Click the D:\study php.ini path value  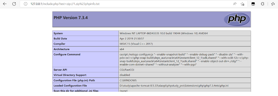point(174,86)
